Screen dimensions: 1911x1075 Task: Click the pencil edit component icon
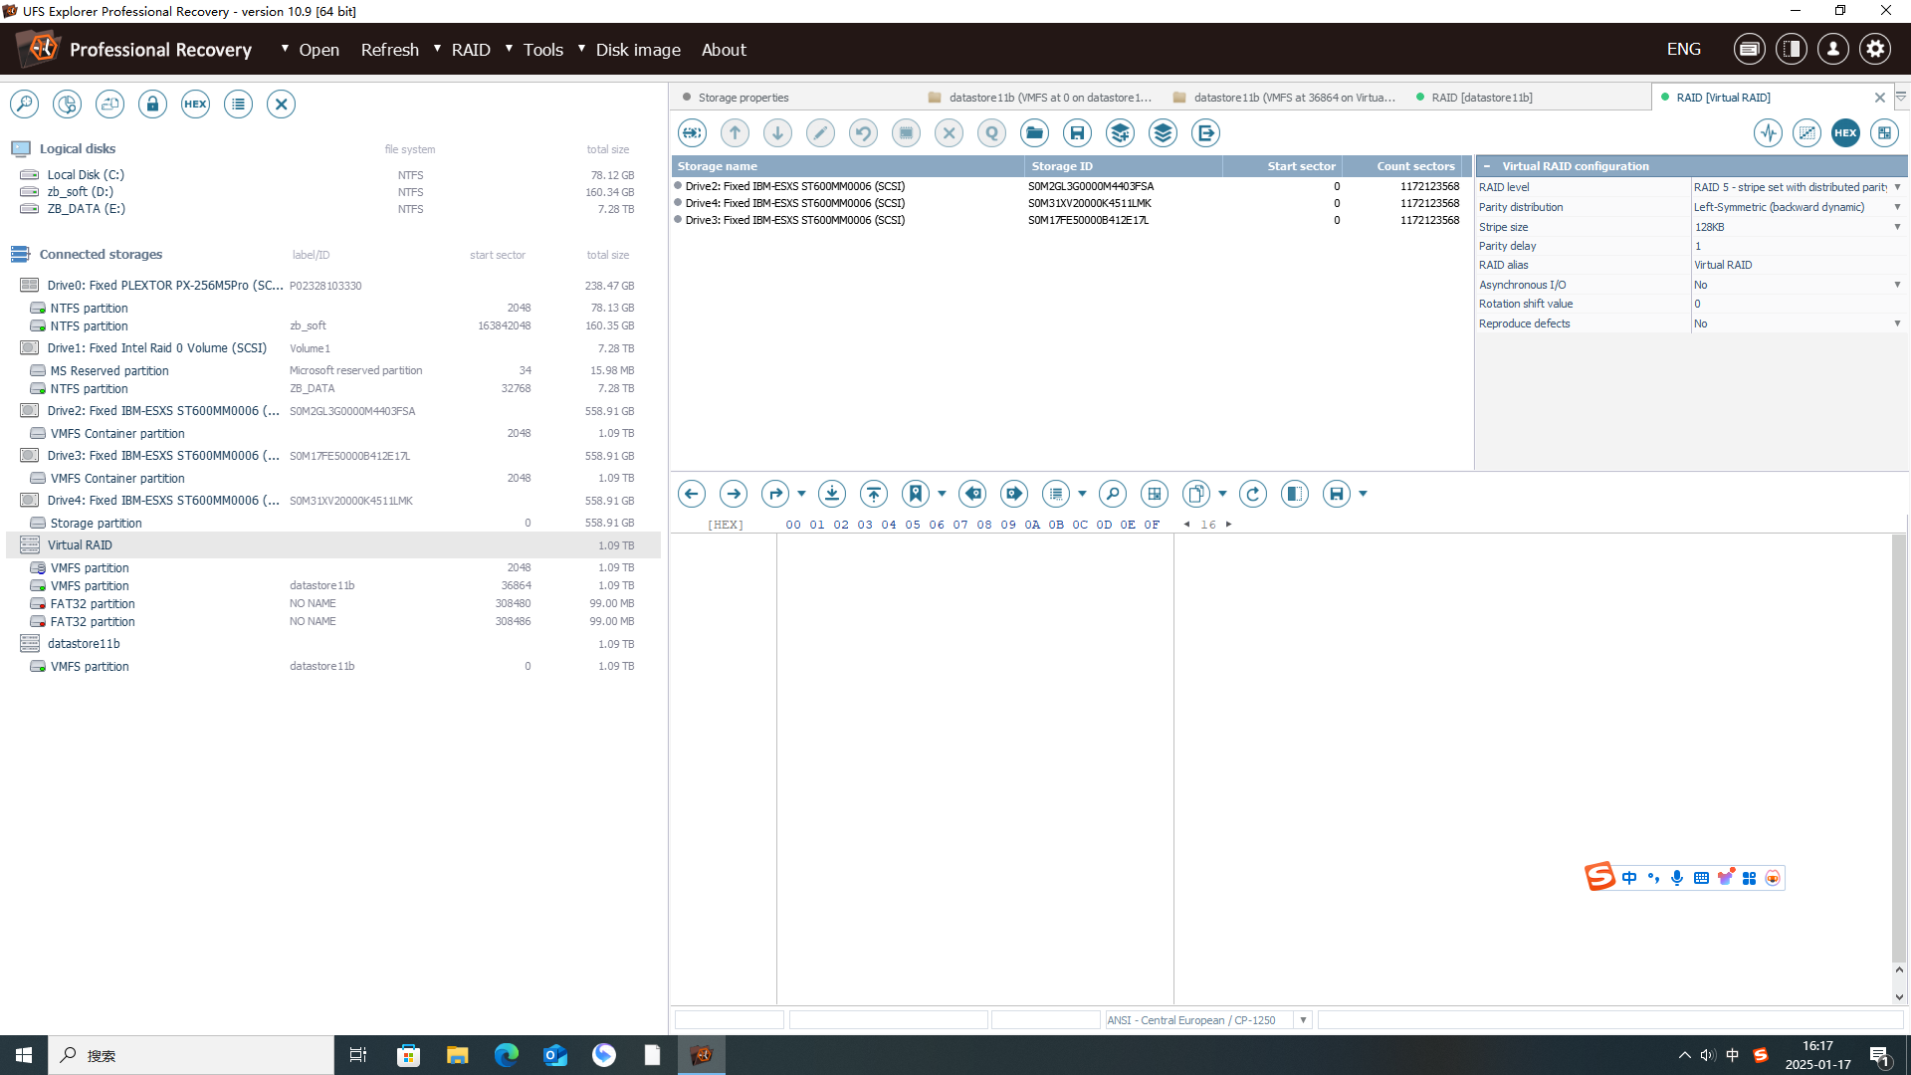coord(820,132)
